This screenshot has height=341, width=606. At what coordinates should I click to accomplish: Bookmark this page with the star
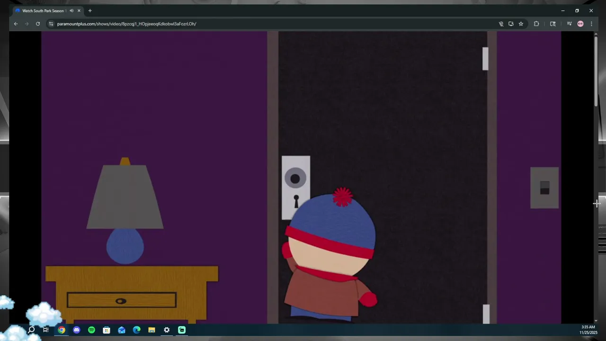(521, 24)
